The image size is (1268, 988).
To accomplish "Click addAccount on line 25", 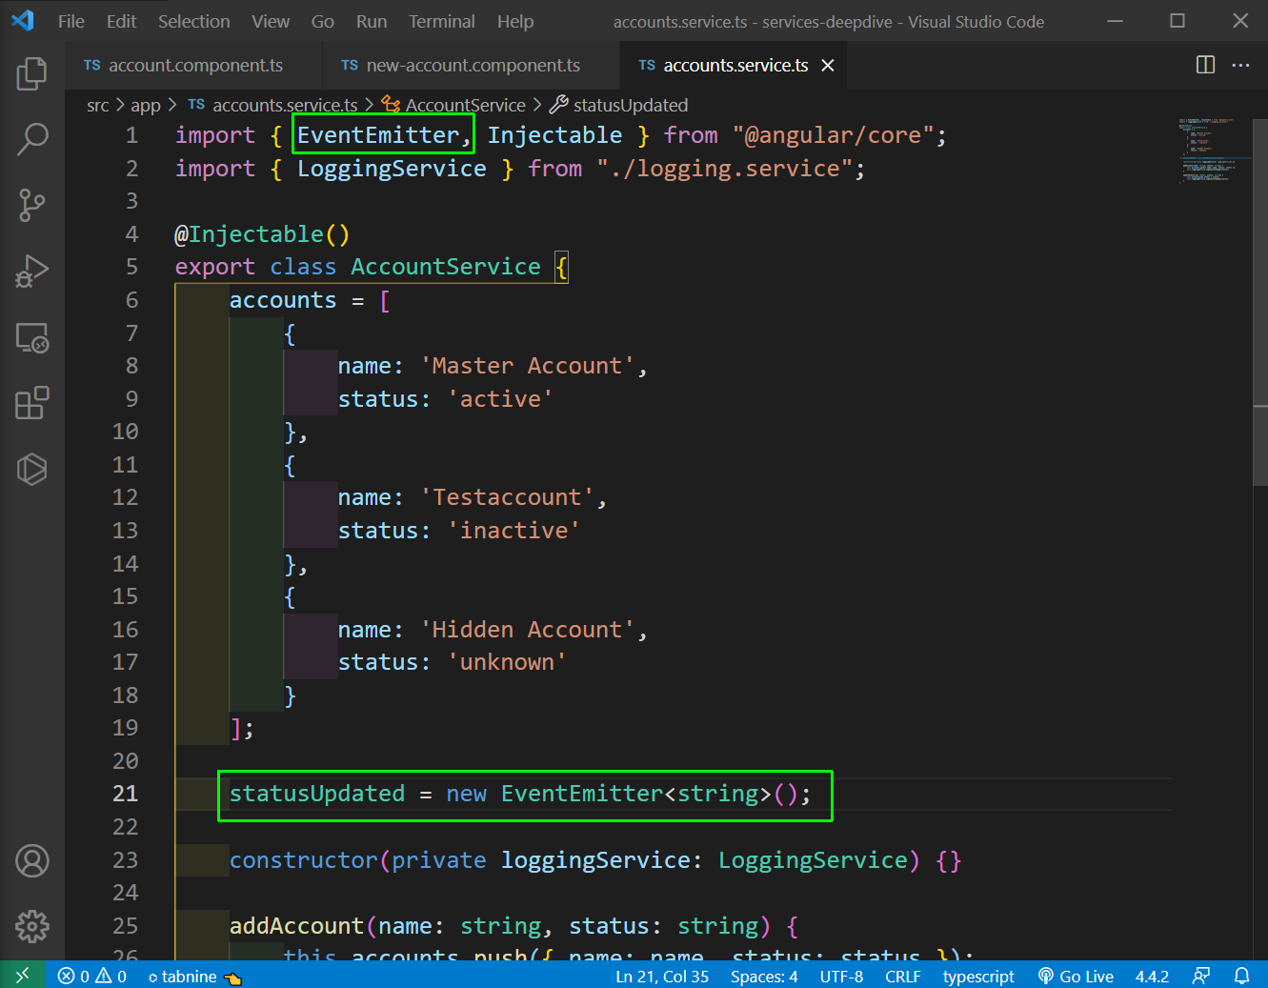I will click(x=296, y=926).
